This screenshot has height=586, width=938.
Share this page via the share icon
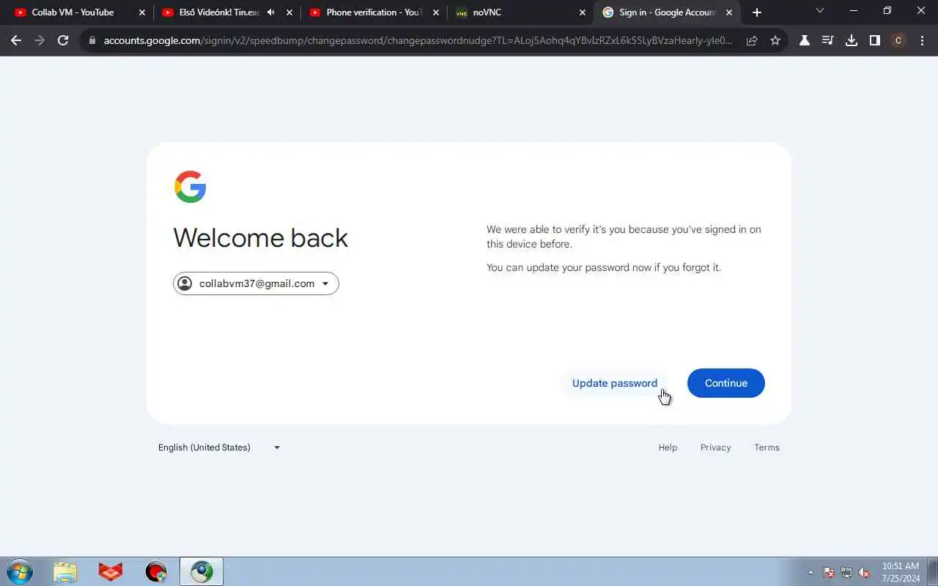[x=752, y=40]
